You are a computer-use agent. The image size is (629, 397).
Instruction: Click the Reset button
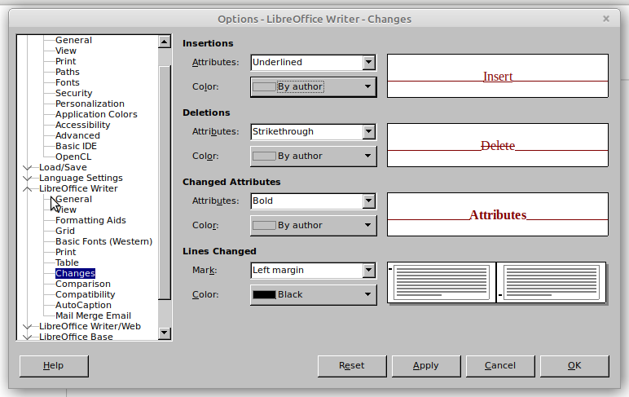click(x=352, y=366)
